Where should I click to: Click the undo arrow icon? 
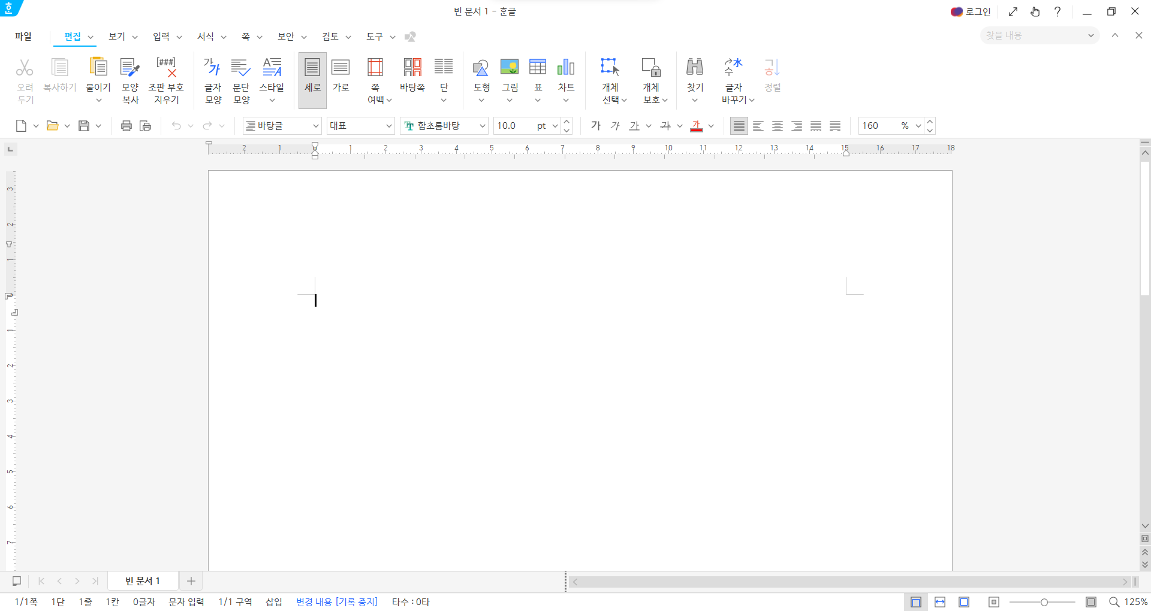(x=176, y=126)
